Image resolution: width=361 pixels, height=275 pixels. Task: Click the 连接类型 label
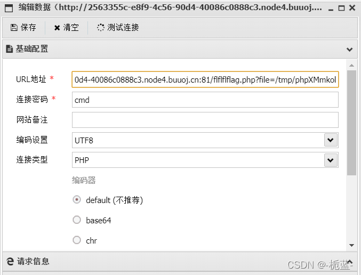32,160
